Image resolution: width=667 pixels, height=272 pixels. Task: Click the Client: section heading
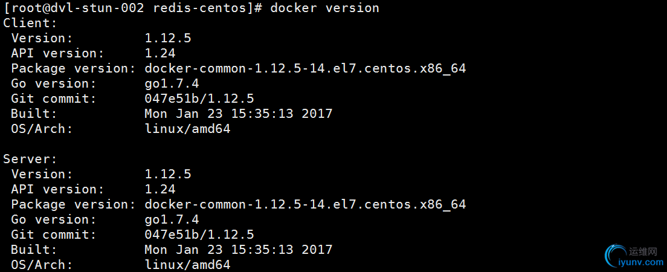(30, 23)
